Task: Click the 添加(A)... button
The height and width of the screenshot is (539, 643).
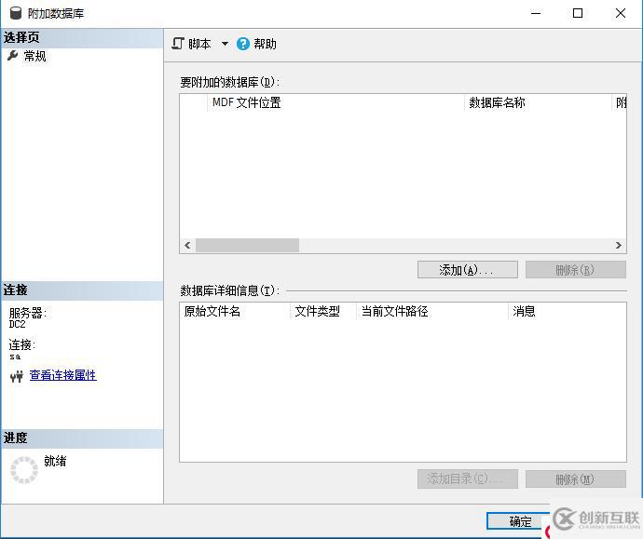Action: tap(468, 270)
